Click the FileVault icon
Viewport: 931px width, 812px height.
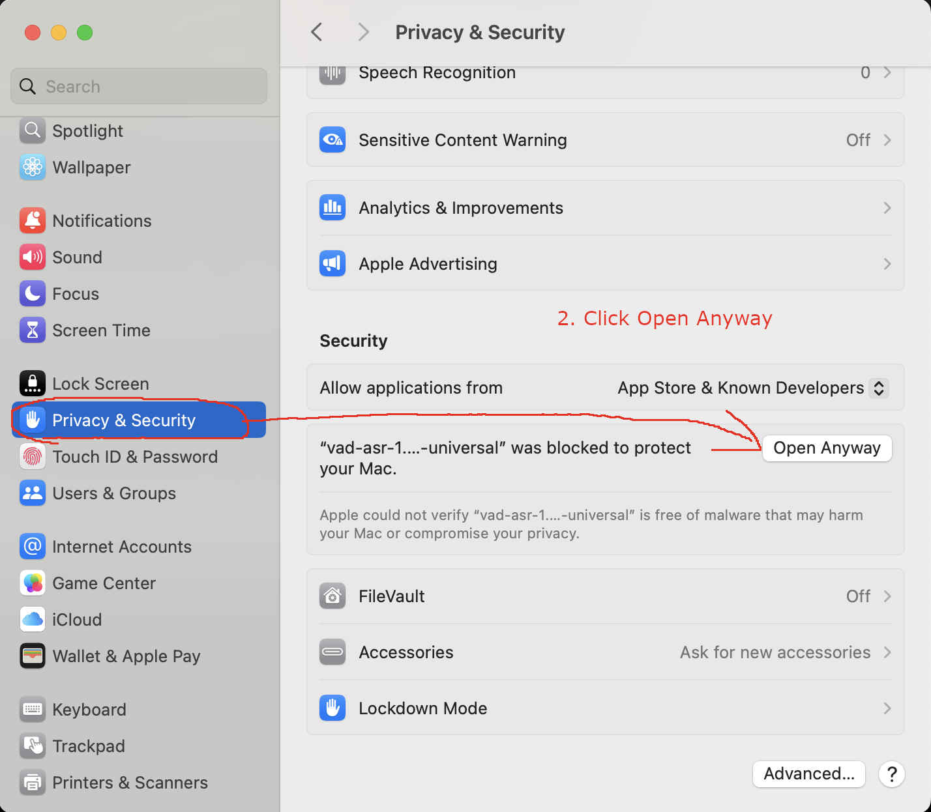point(332,596)
